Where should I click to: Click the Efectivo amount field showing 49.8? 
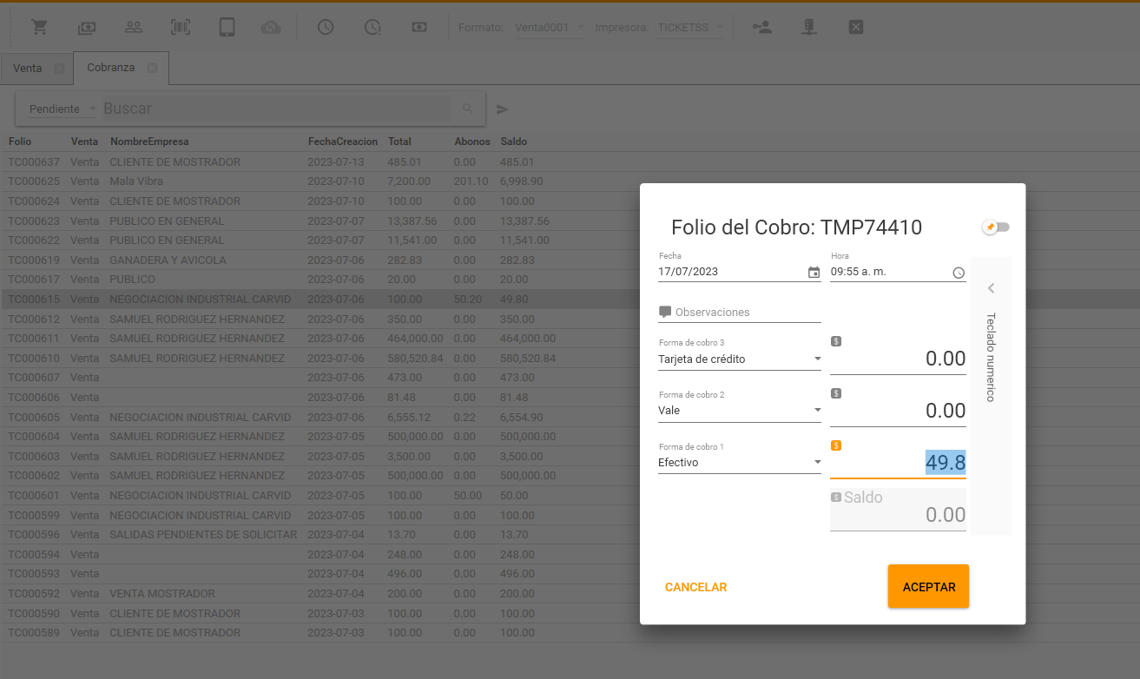[x=898, y=463]
